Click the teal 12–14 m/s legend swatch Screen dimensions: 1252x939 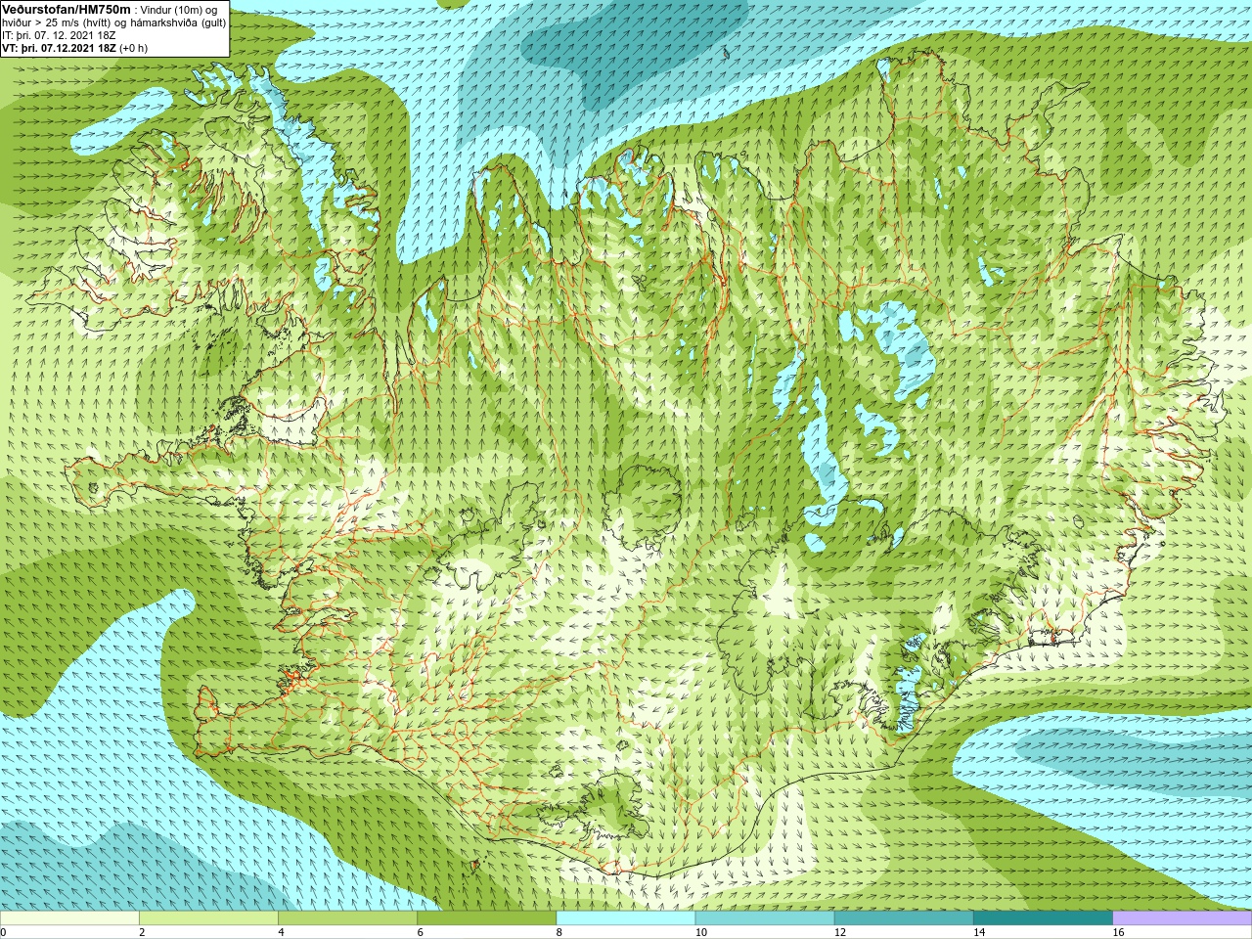click(903, 918)
